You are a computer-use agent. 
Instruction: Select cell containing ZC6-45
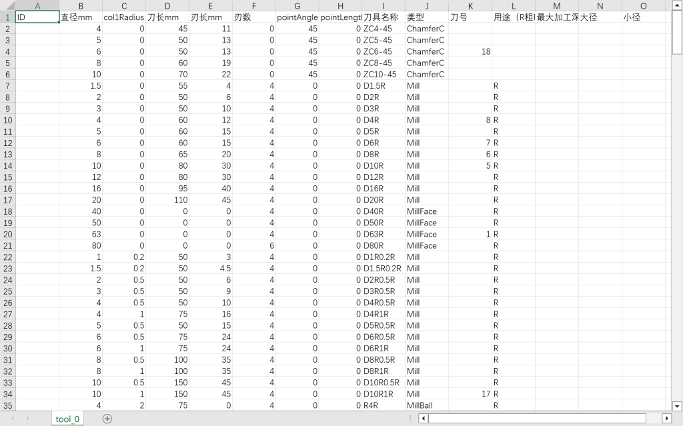pos(384,51)
